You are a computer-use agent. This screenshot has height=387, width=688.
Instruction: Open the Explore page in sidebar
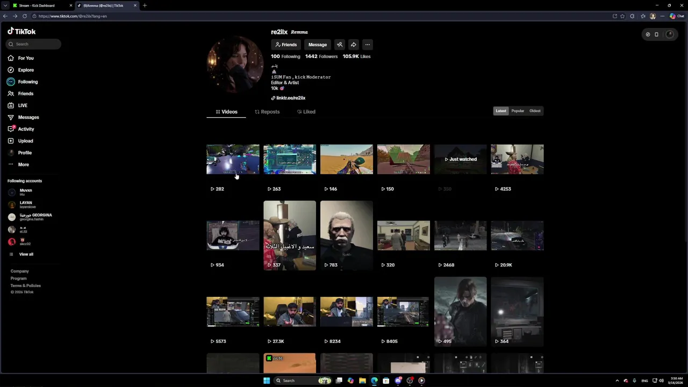[x=20, y=70]
